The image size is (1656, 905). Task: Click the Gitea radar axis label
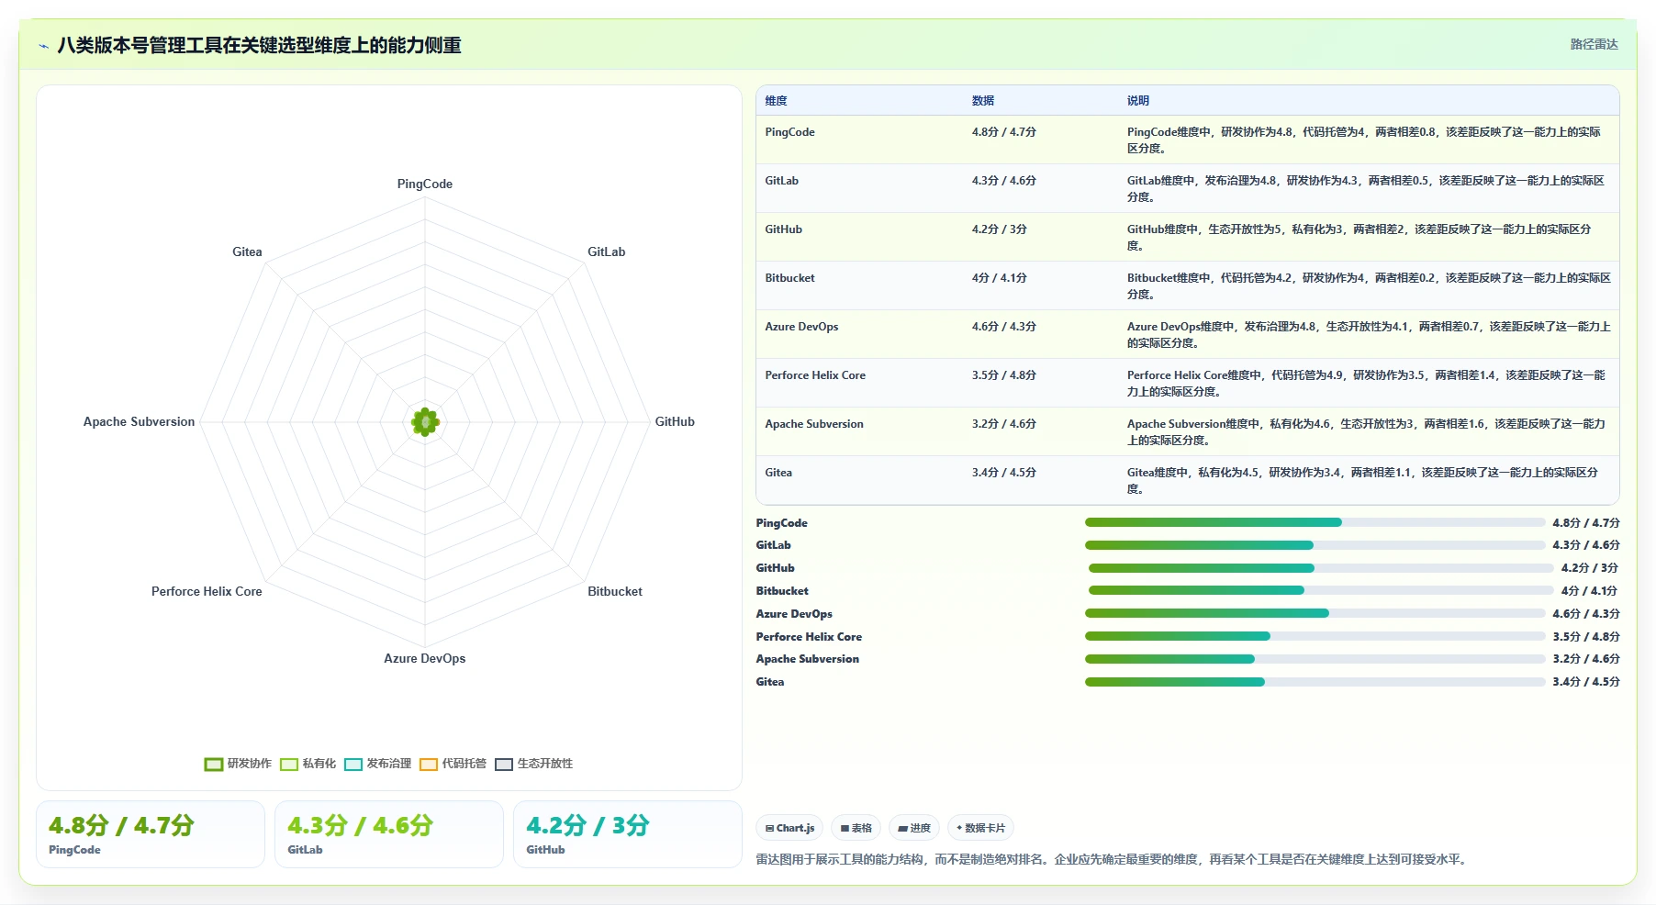tap(247, 252)
